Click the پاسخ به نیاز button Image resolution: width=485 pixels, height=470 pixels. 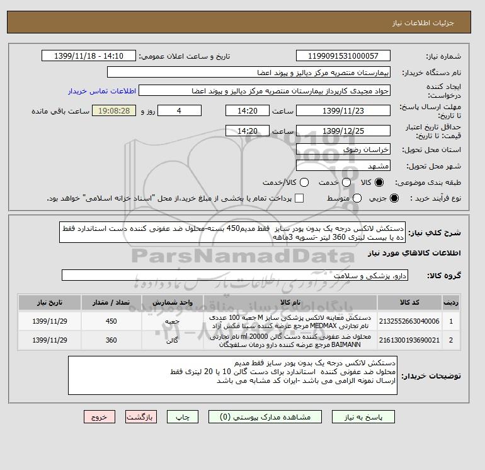[363, 417]
